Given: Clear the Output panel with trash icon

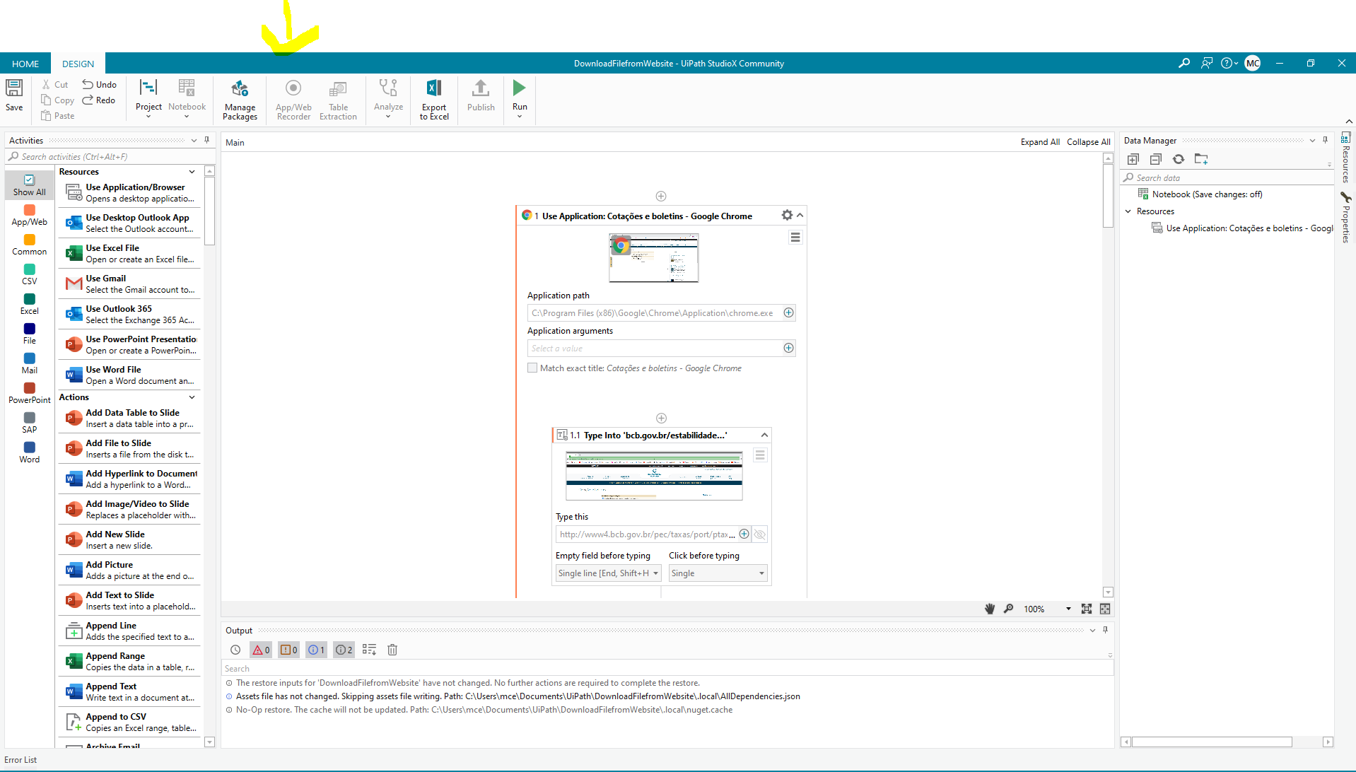Looking at the screenshot, I should [392, 649].
